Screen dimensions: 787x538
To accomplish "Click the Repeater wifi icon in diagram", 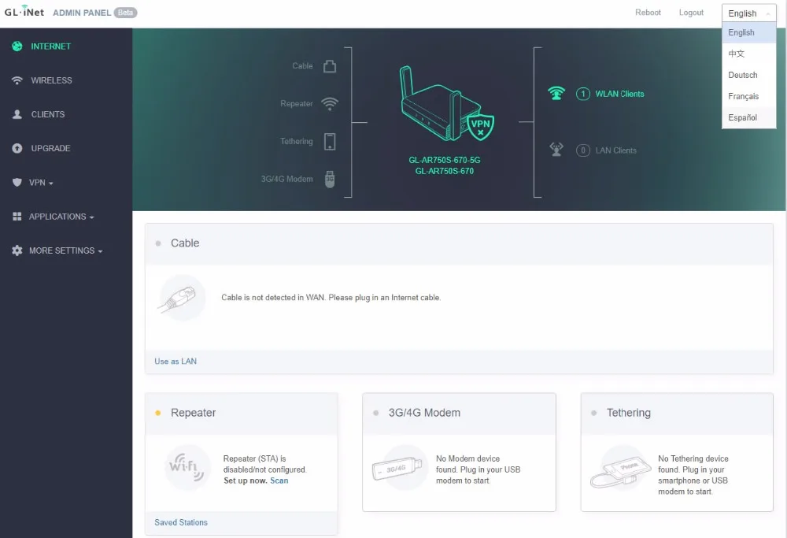I will pos(330,104).
